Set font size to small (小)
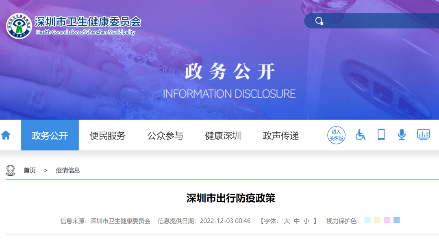 tap(306, 221)
